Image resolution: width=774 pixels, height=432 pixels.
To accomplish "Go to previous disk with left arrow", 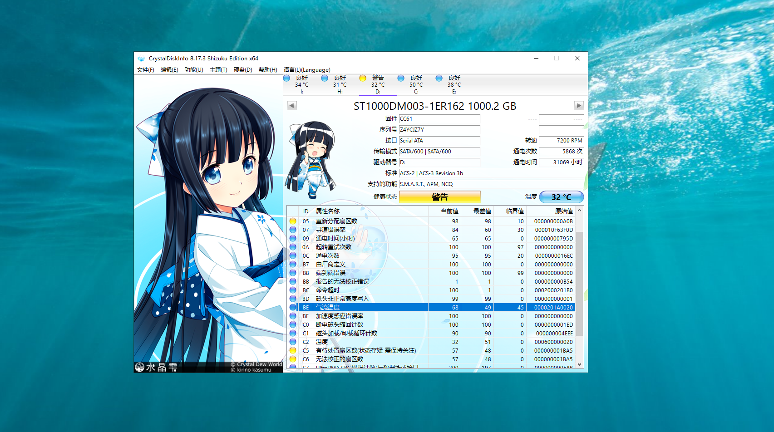I will click(x=292, y=106).
